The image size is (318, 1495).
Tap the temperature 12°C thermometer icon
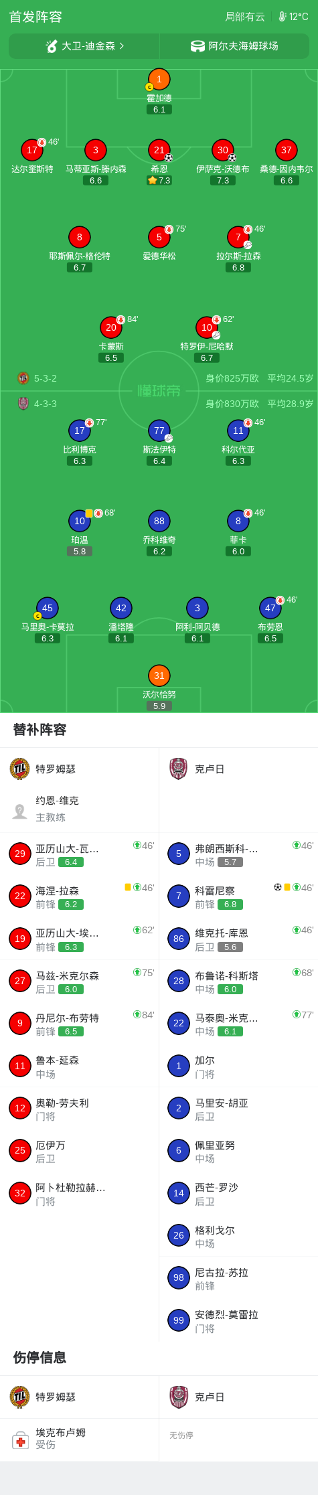tap(282, 17)
